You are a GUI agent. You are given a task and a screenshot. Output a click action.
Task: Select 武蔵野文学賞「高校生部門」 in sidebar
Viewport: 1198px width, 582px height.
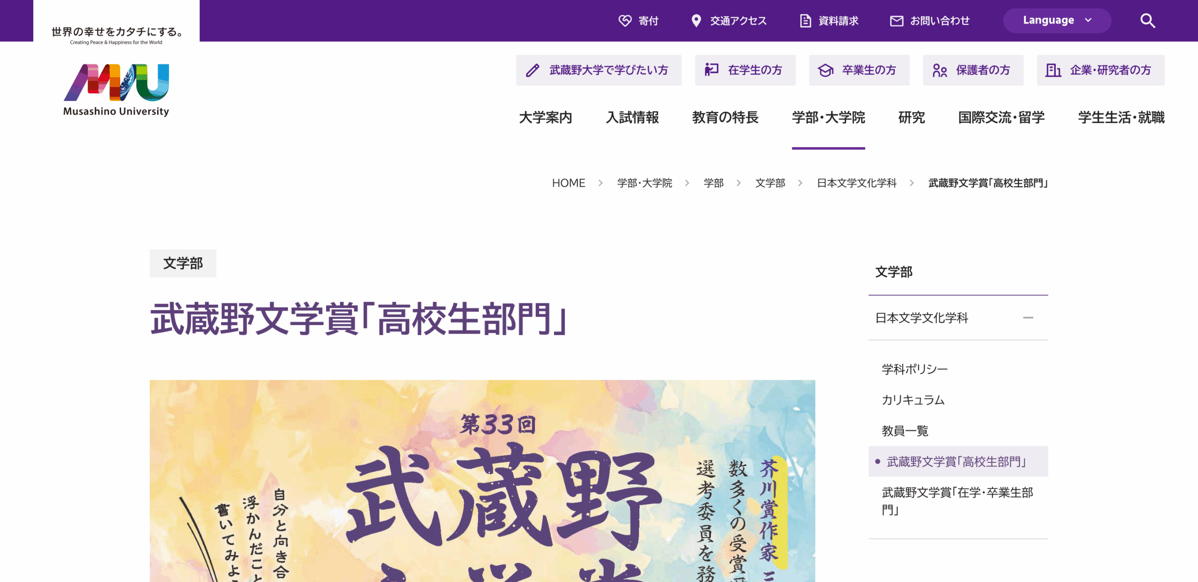click(x=958, y=462)
